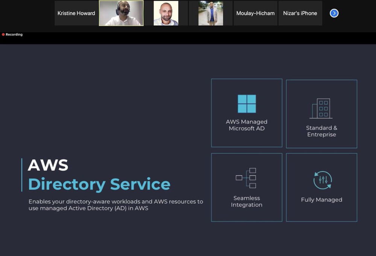The height and width of the screenshot is (256, 376).
Task: Select the Moulay-Hicham participant tile
Action: [x=255, y=13]
